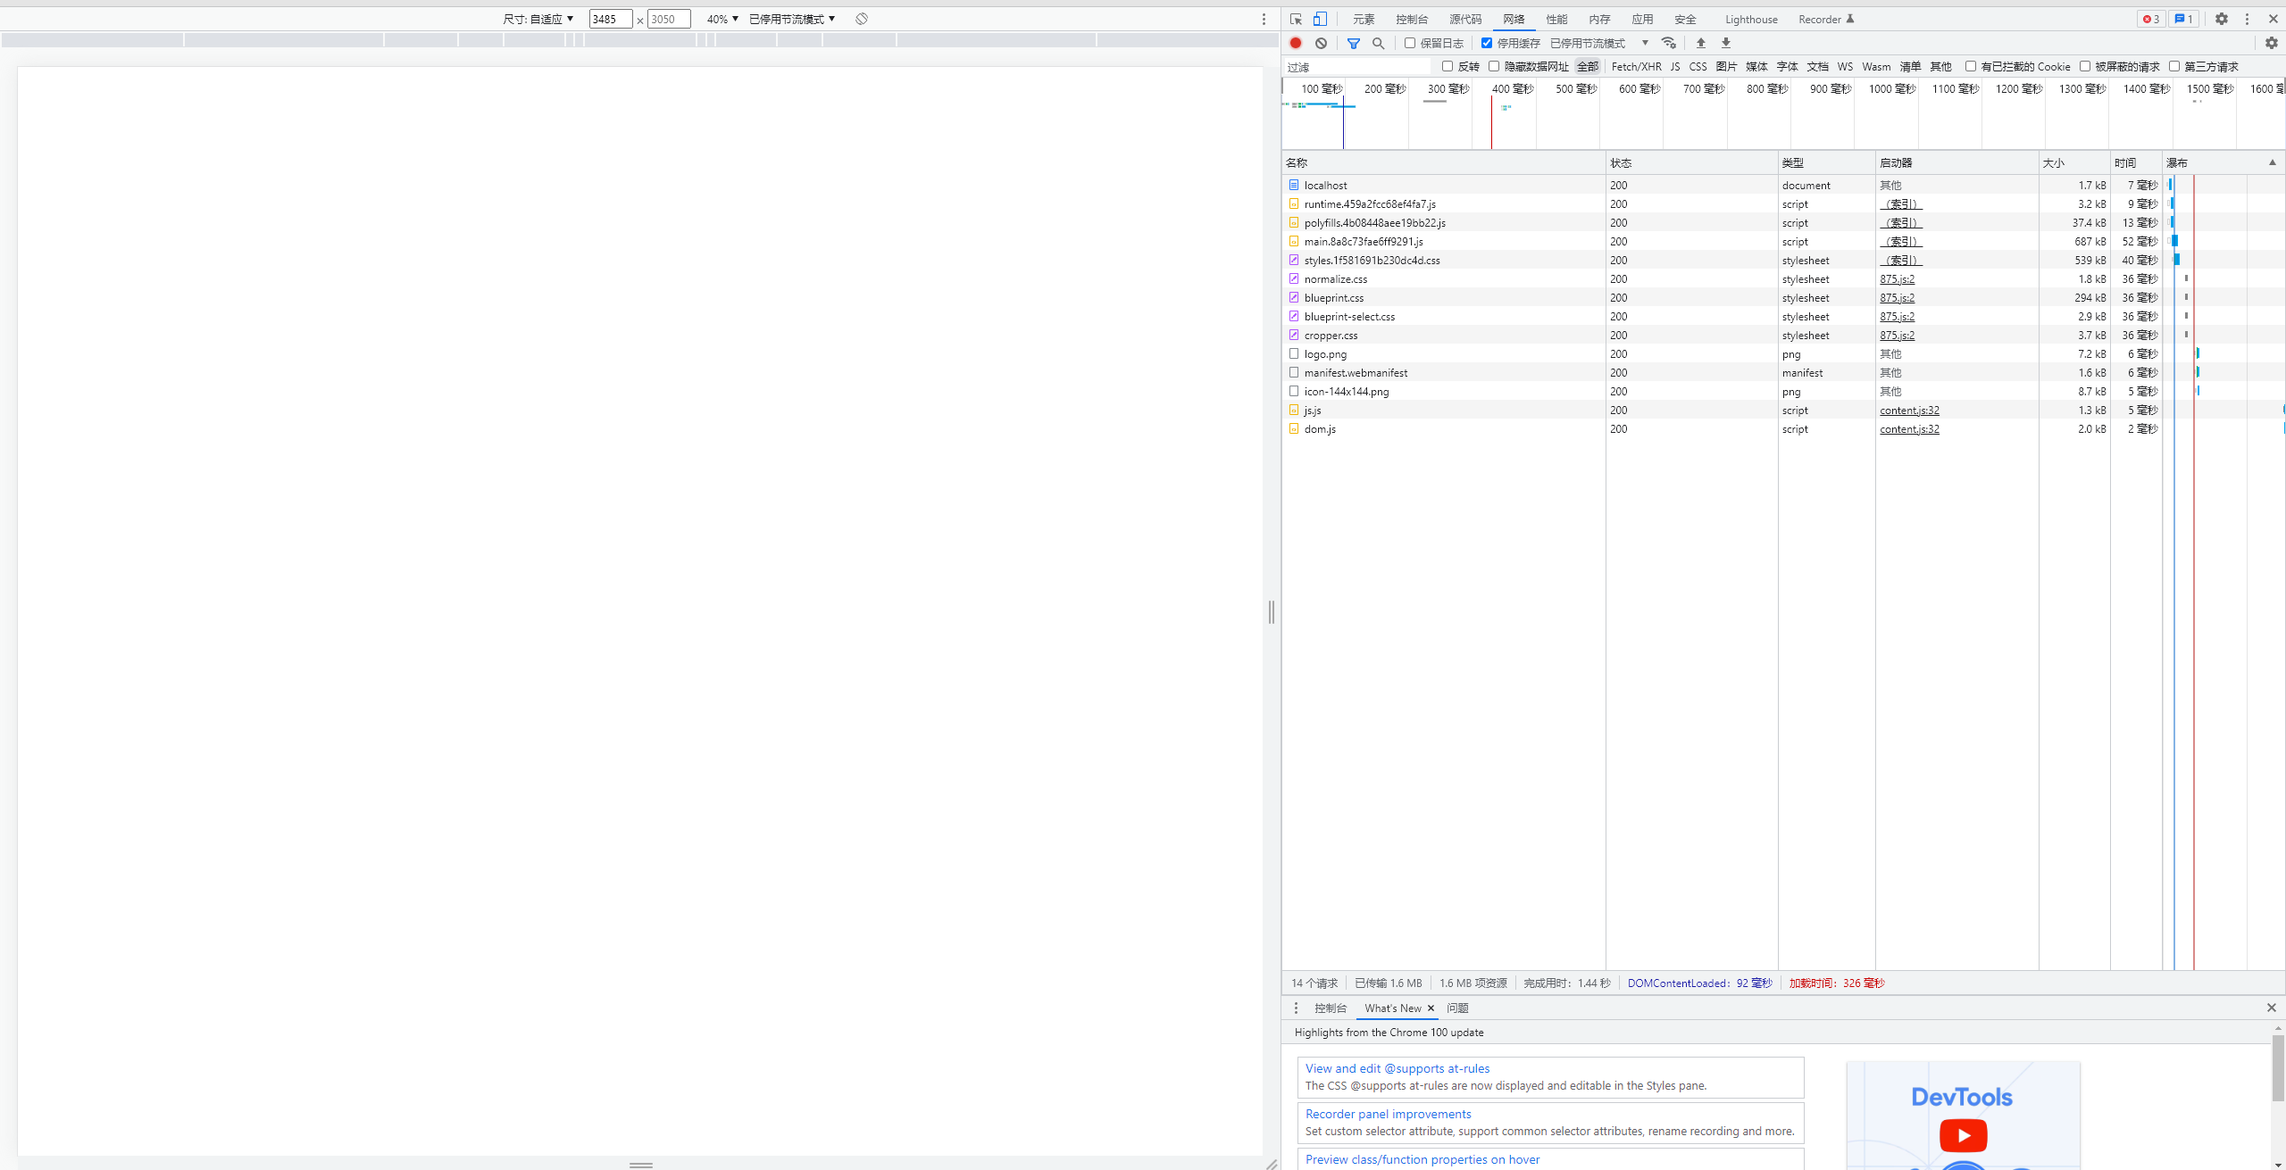
Task: Clear all network requests
Action: coord(1321,42)
